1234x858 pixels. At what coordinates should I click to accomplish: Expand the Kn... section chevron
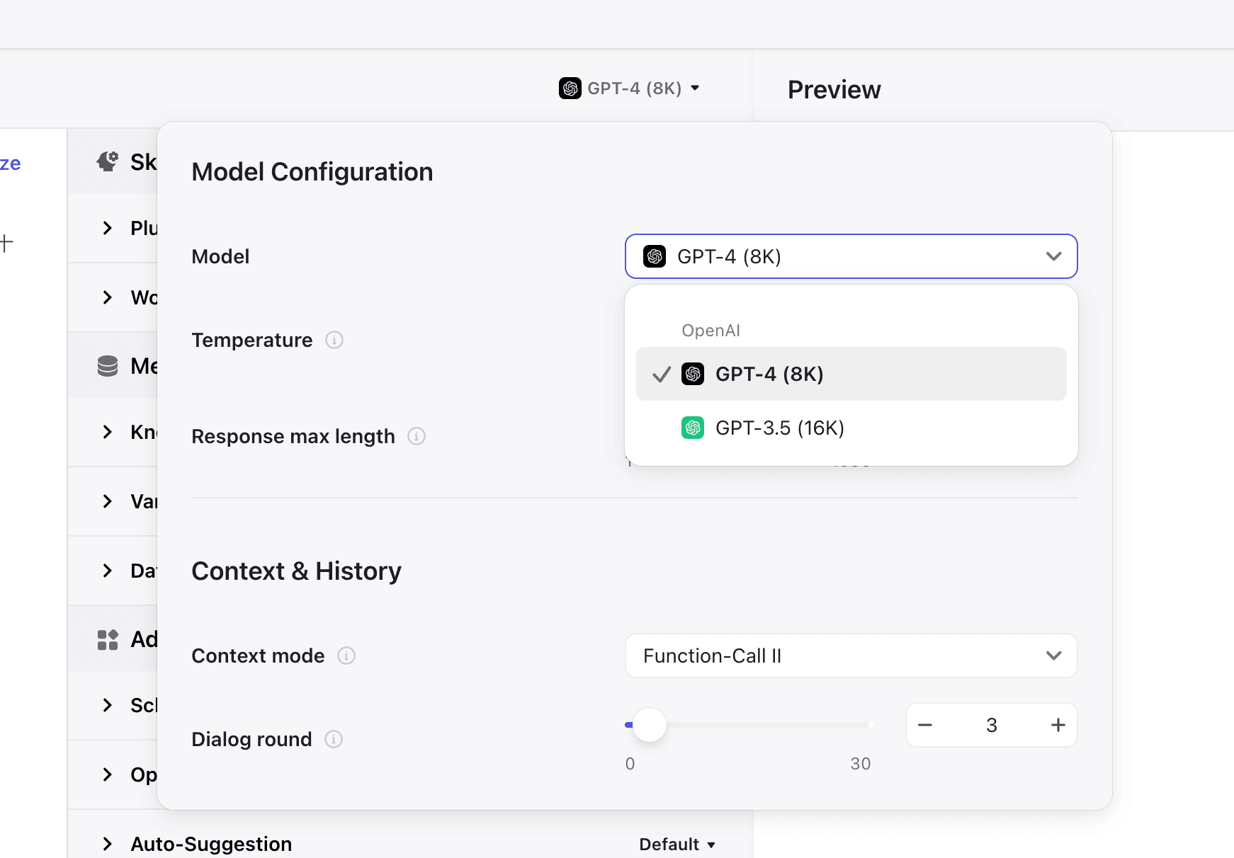(107, 432)
